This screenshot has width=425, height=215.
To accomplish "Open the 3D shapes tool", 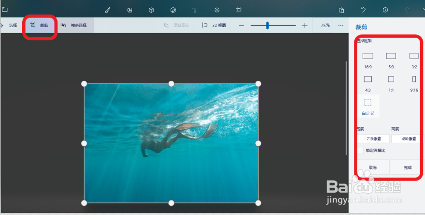I will [x=151, y=10].
